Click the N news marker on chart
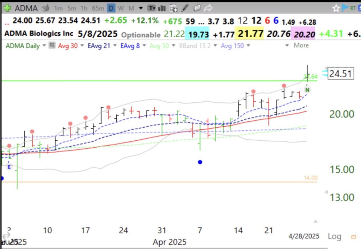 point(307,90)
